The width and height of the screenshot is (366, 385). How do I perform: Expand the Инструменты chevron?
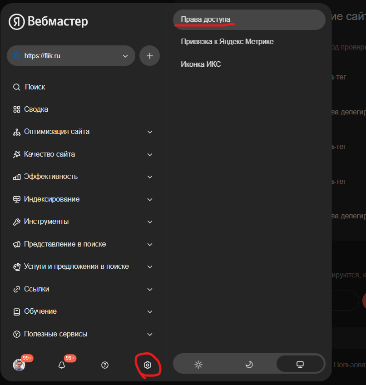pos(150,222)
